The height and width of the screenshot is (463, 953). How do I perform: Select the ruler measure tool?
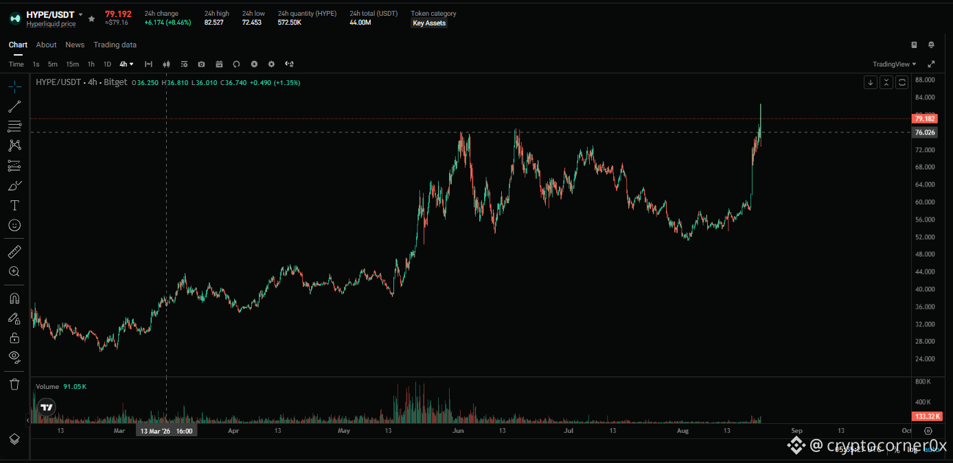(14, 251)
